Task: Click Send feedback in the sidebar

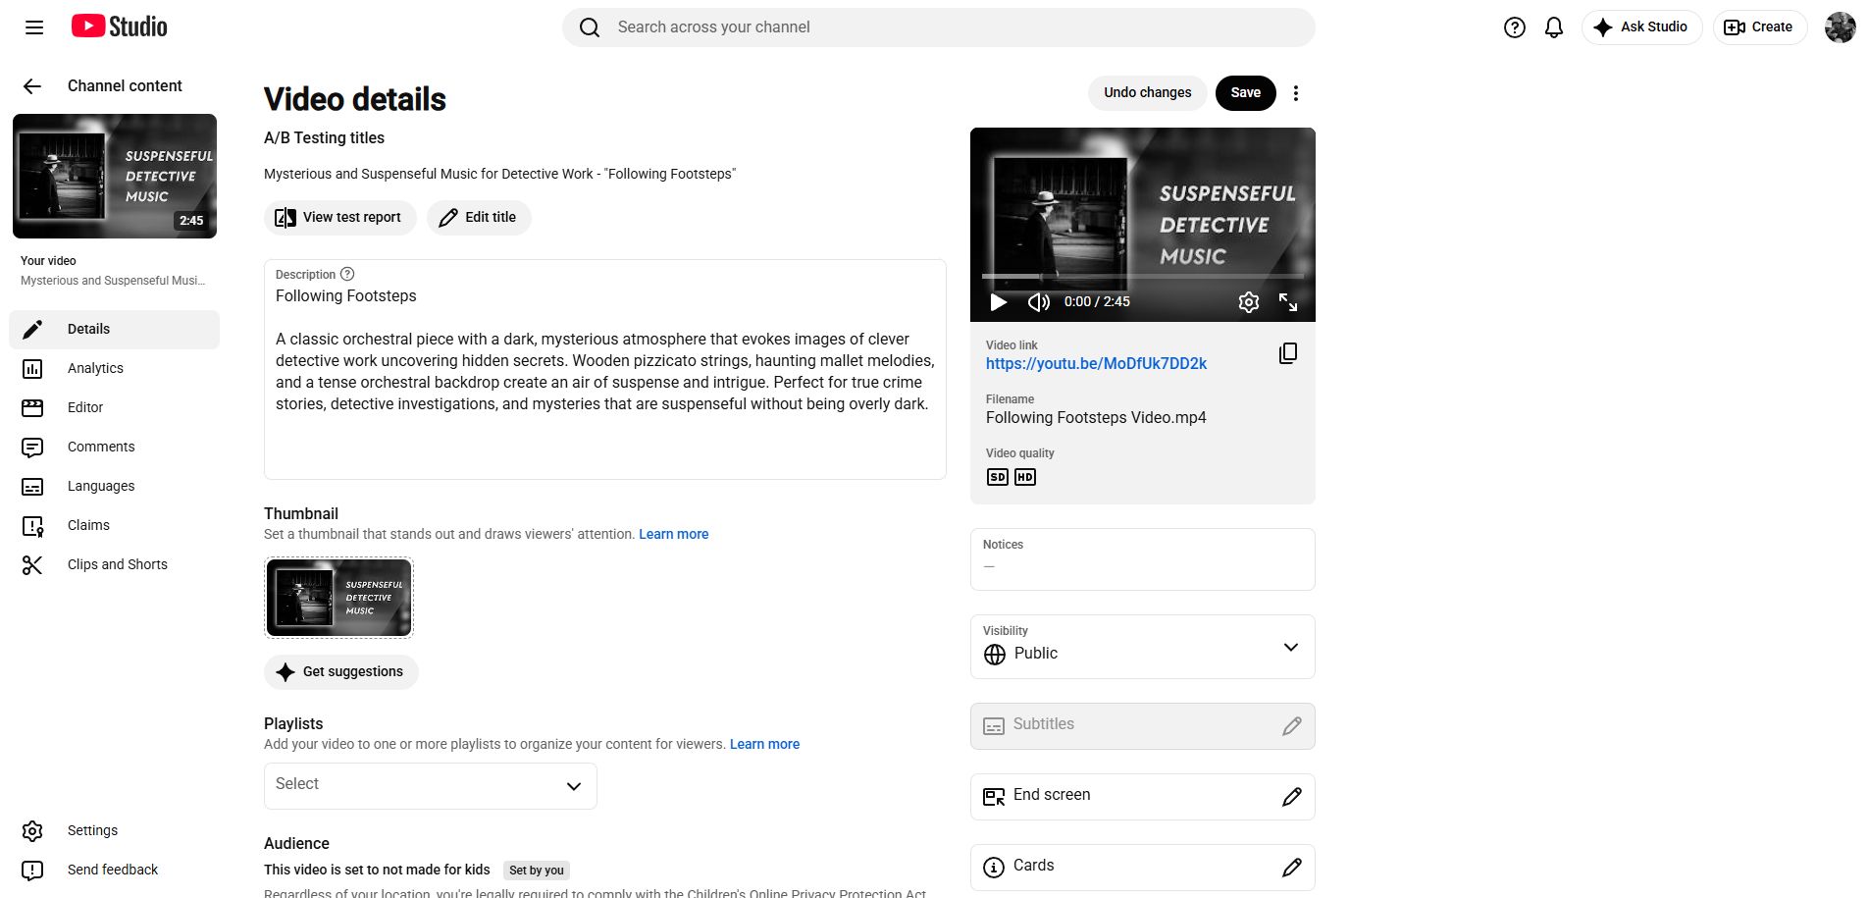Action: pos(114,871)
